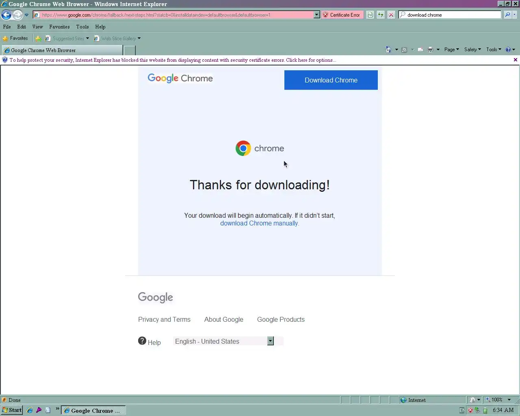520x416 pixels.
Task: Open the Tools command bar menu
Action: click(494, 50)
